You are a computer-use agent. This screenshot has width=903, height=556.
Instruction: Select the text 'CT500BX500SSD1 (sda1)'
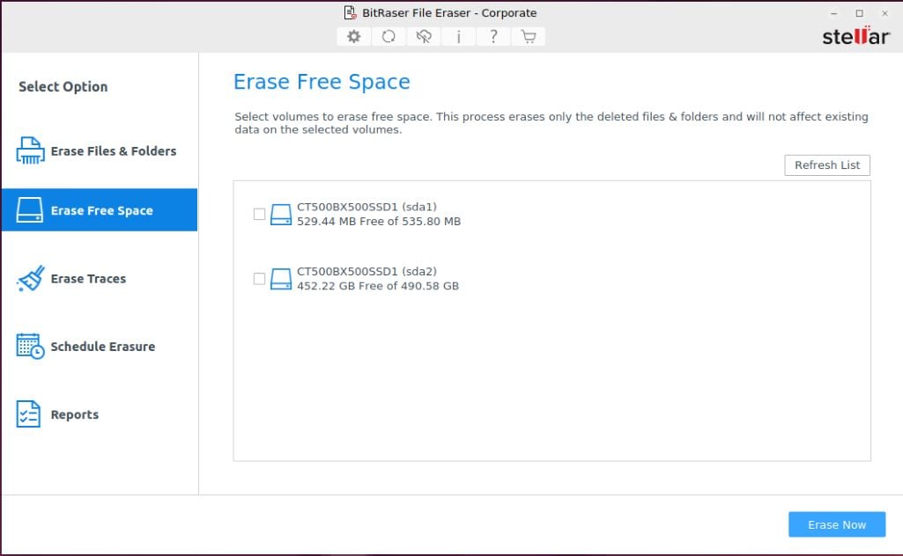[x=366, y=207]
